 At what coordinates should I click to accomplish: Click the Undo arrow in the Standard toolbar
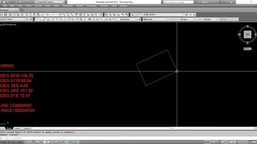(x=47, y=15)
